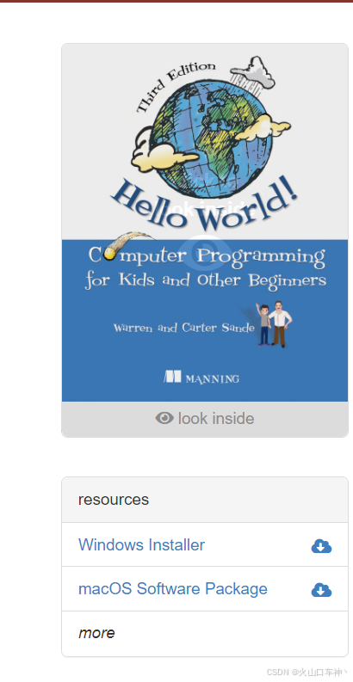Open the macOS Software Package link
Screen dimensions: 353x682
(173, 588)
